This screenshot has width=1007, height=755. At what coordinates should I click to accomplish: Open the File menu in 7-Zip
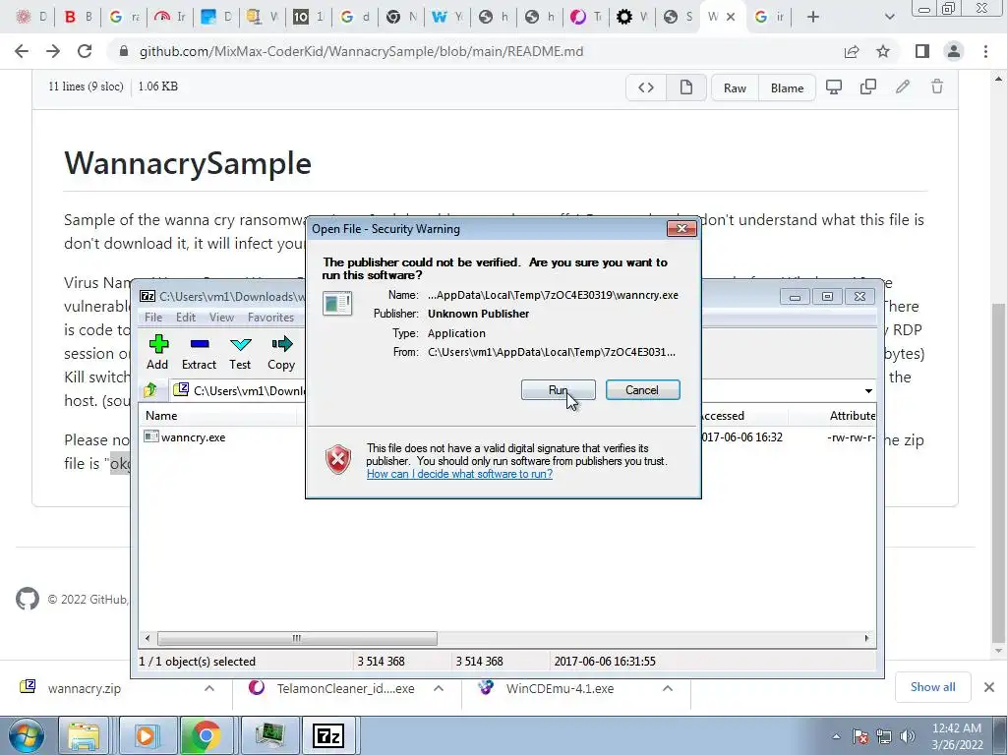153,318
